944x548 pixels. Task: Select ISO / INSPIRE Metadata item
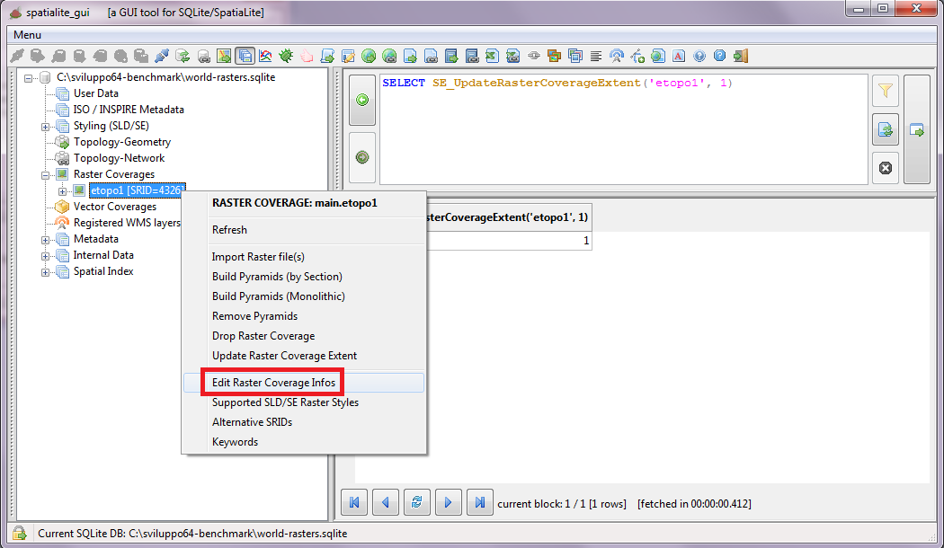pos(129,110)
